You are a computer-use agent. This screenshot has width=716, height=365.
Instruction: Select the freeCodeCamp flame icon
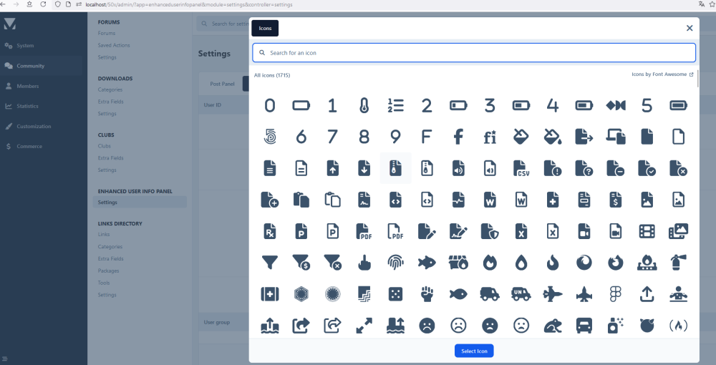click(x=678, y=326)
